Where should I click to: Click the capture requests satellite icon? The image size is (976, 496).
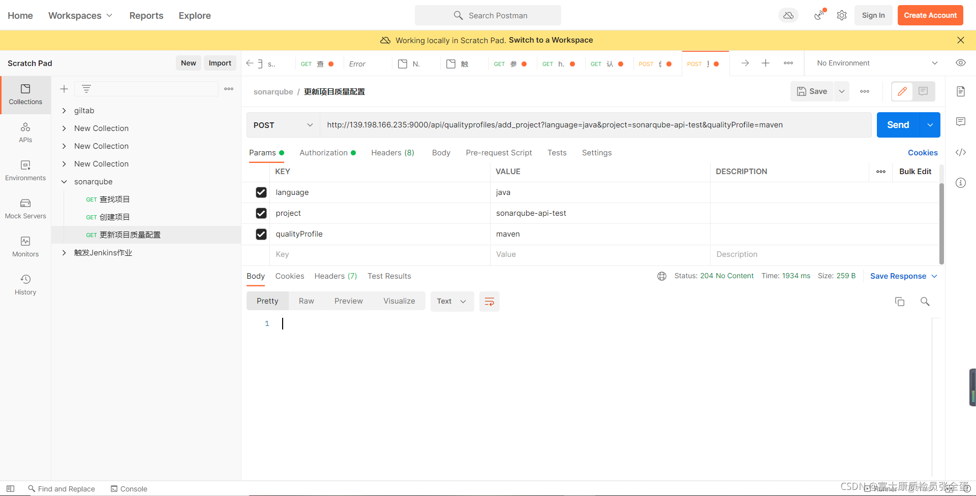(819, 15)
